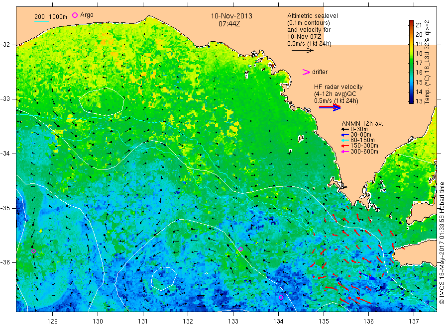Click the "300-600m" depth range label
Image resolution: width=448 pixels, height=328 pixels.
tap(364, 152)
